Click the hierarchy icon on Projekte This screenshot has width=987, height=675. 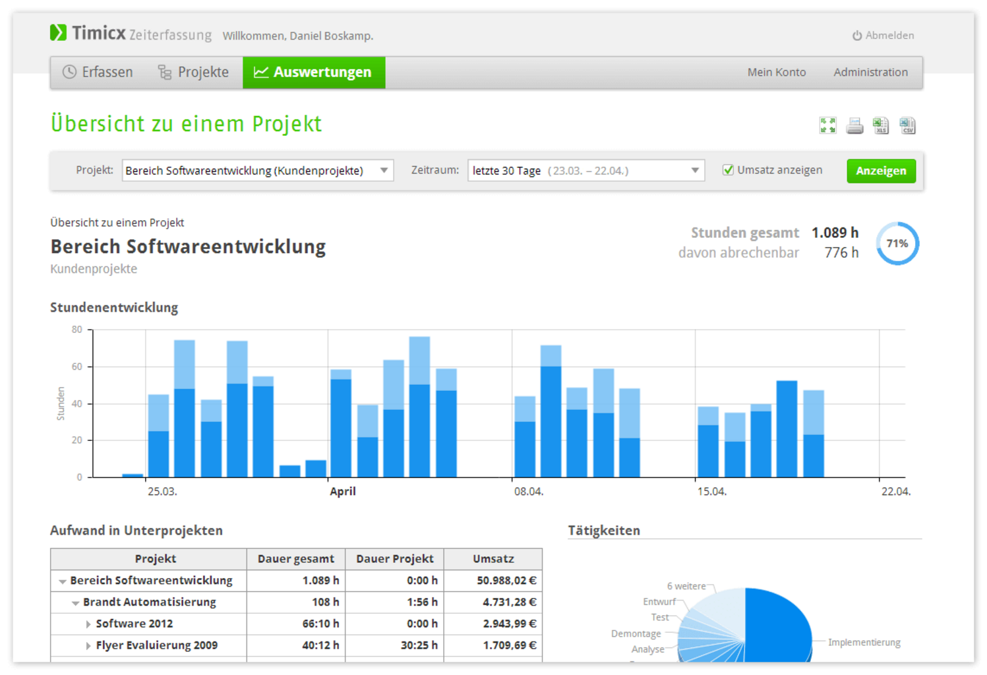[x=164, y=73]
